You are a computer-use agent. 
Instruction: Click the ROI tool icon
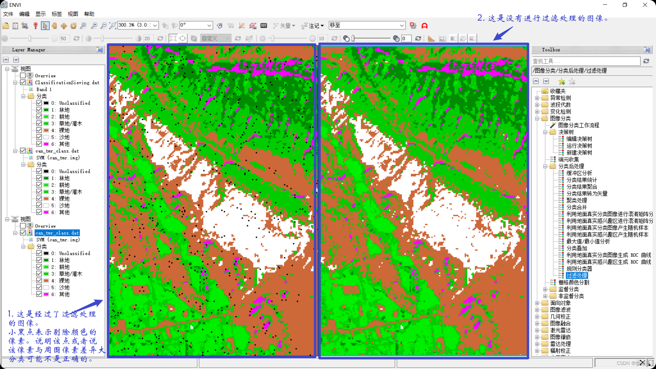pyautogui.click(x=253, y=26)
